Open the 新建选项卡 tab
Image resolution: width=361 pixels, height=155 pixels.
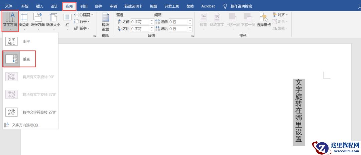pyautogui.click(x=133, y=6)
